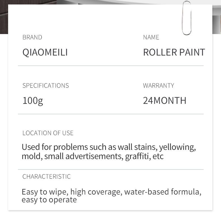This screenshot has height=223, width=221.
Task: Click the wall stains, yellowing text line
Action: pyautogui.click(x=109, y=147)
